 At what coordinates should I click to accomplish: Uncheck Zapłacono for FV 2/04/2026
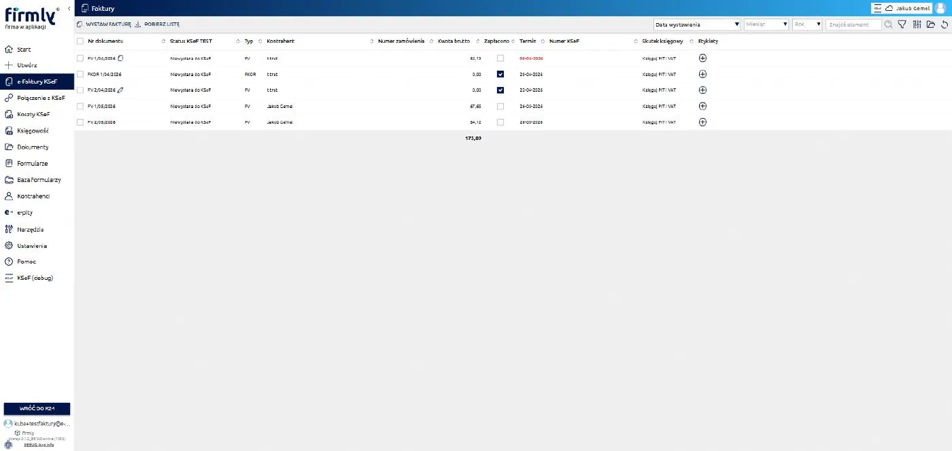pyautogui.click(x=500, y=90)
